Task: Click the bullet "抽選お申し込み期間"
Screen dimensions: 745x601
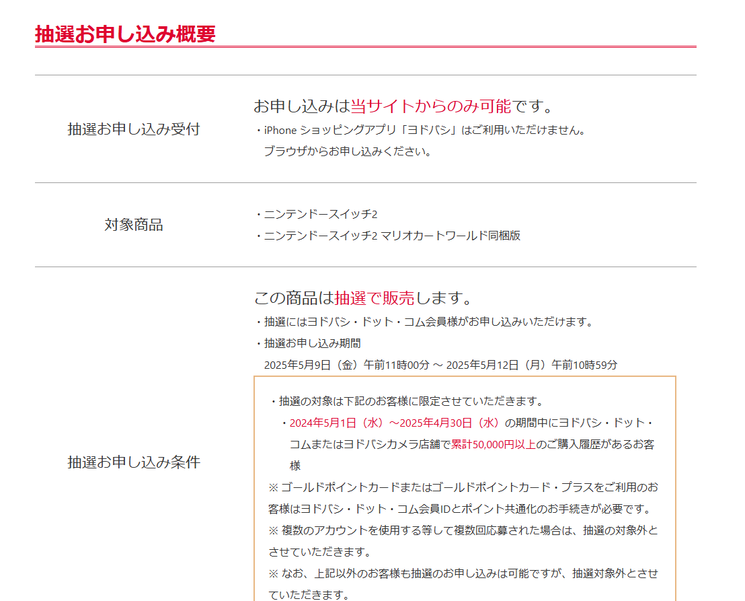Action: pyautogui.click(x=308, y=343)
